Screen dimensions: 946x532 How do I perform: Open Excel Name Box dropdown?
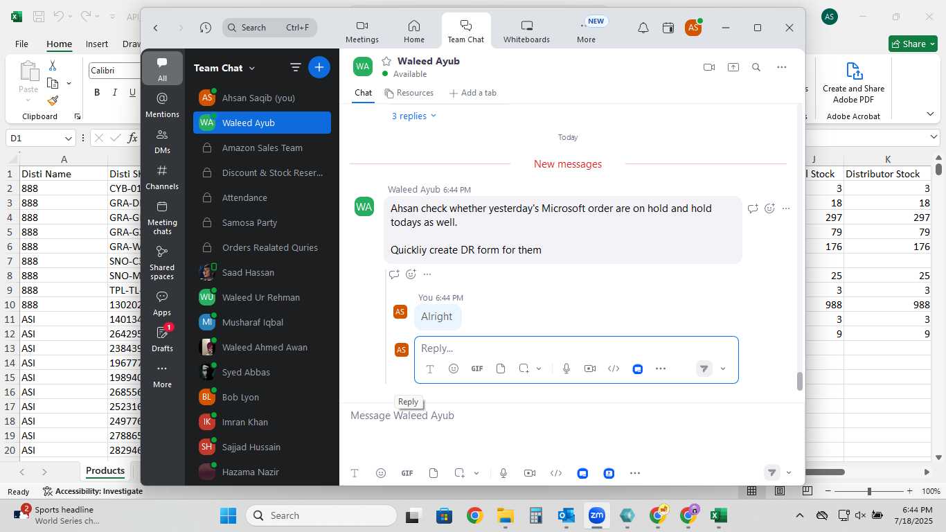coord(68,138)
